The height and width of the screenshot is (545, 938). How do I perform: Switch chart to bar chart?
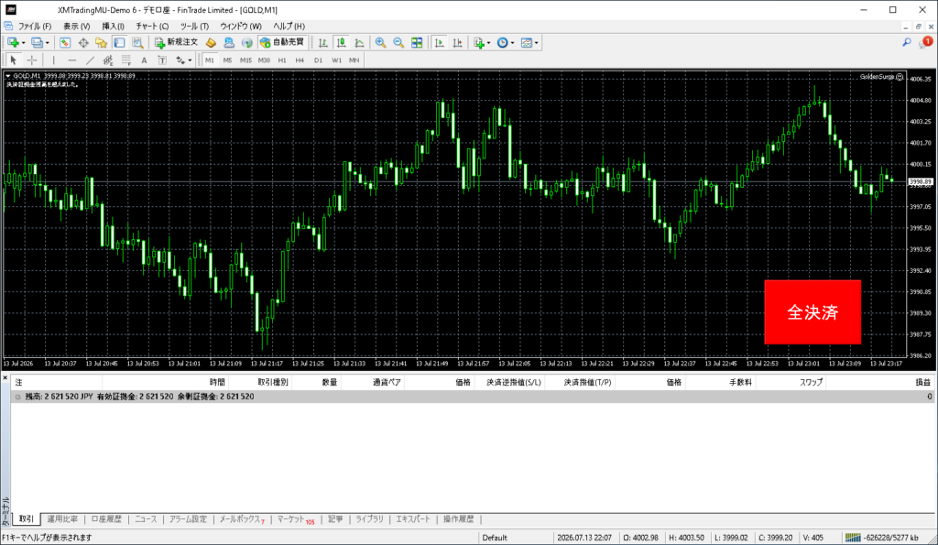pyautogui.click(x=323, y=42)
